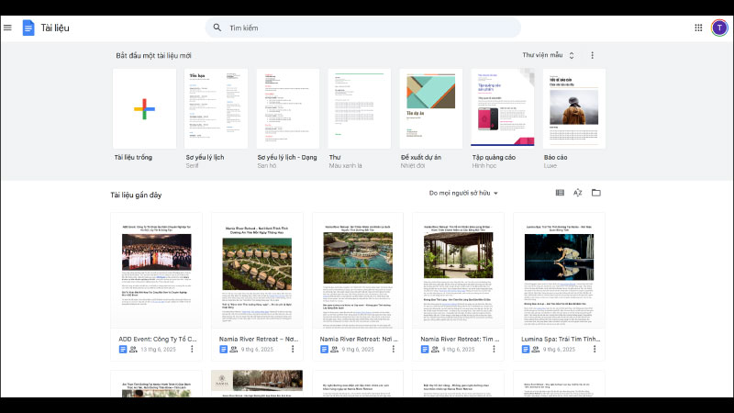Screen dimensions: 734x413
Task: Expand the Thư viện mẫu template gallery
Action: pyautogui.click(x=548, y=56)
